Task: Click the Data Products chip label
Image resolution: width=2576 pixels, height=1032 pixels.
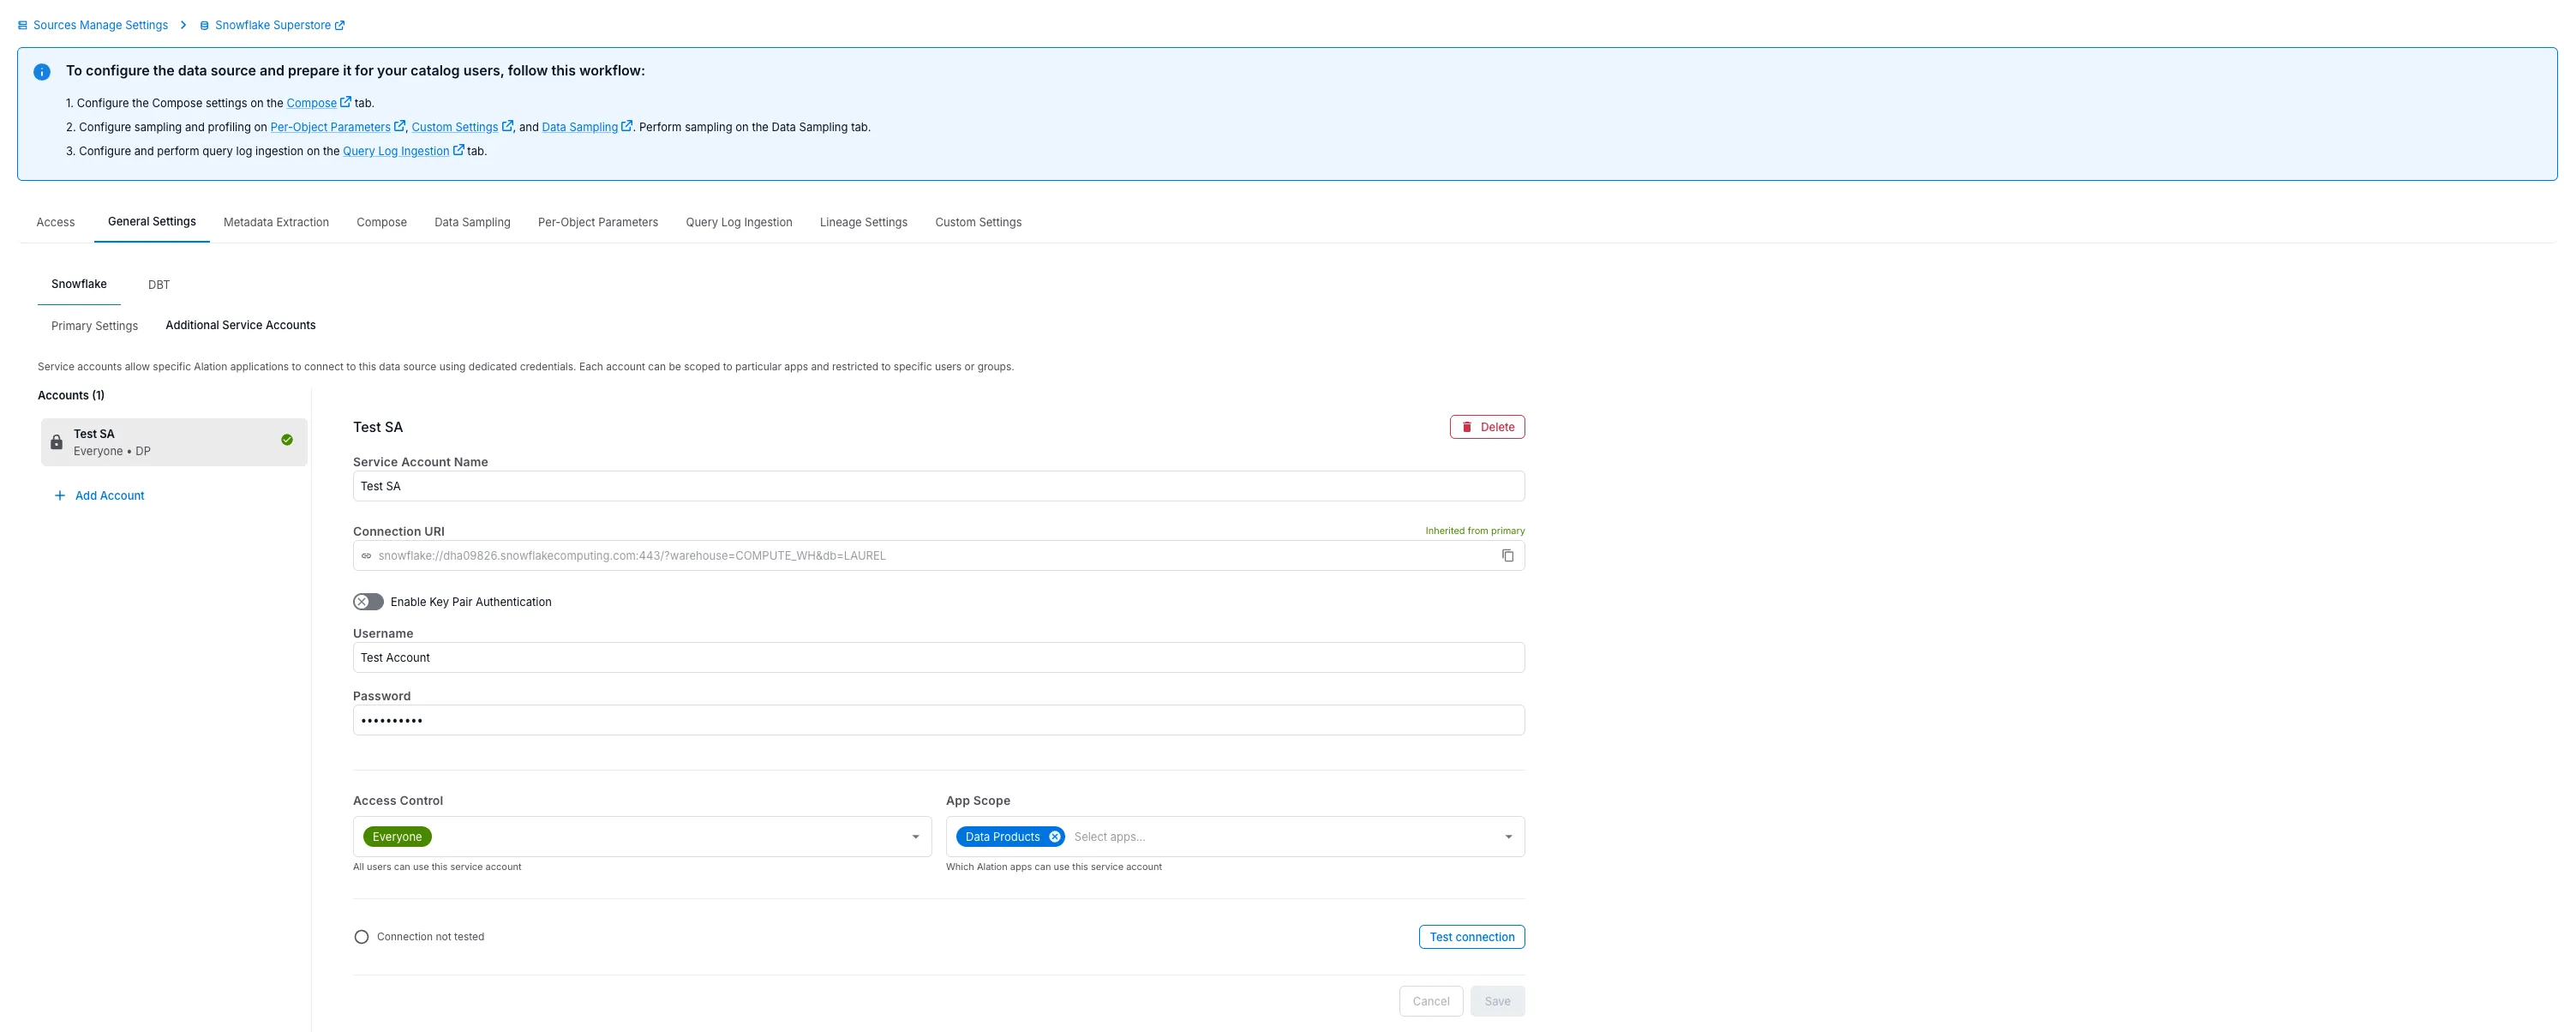Action: point(1002,837)
